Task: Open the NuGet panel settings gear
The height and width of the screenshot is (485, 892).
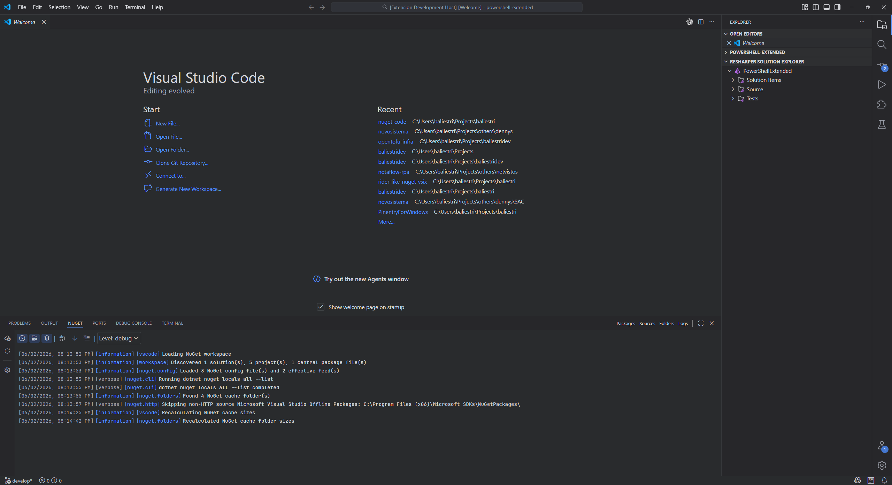Action: coord(7,370)
